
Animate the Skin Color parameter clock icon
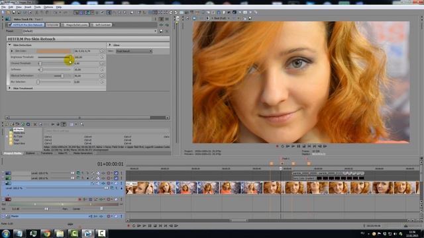pos(102,51)
